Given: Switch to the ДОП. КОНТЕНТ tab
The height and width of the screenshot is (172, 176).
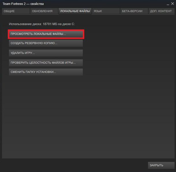Looking at the screenshot, I should click(x=161, y=11).
